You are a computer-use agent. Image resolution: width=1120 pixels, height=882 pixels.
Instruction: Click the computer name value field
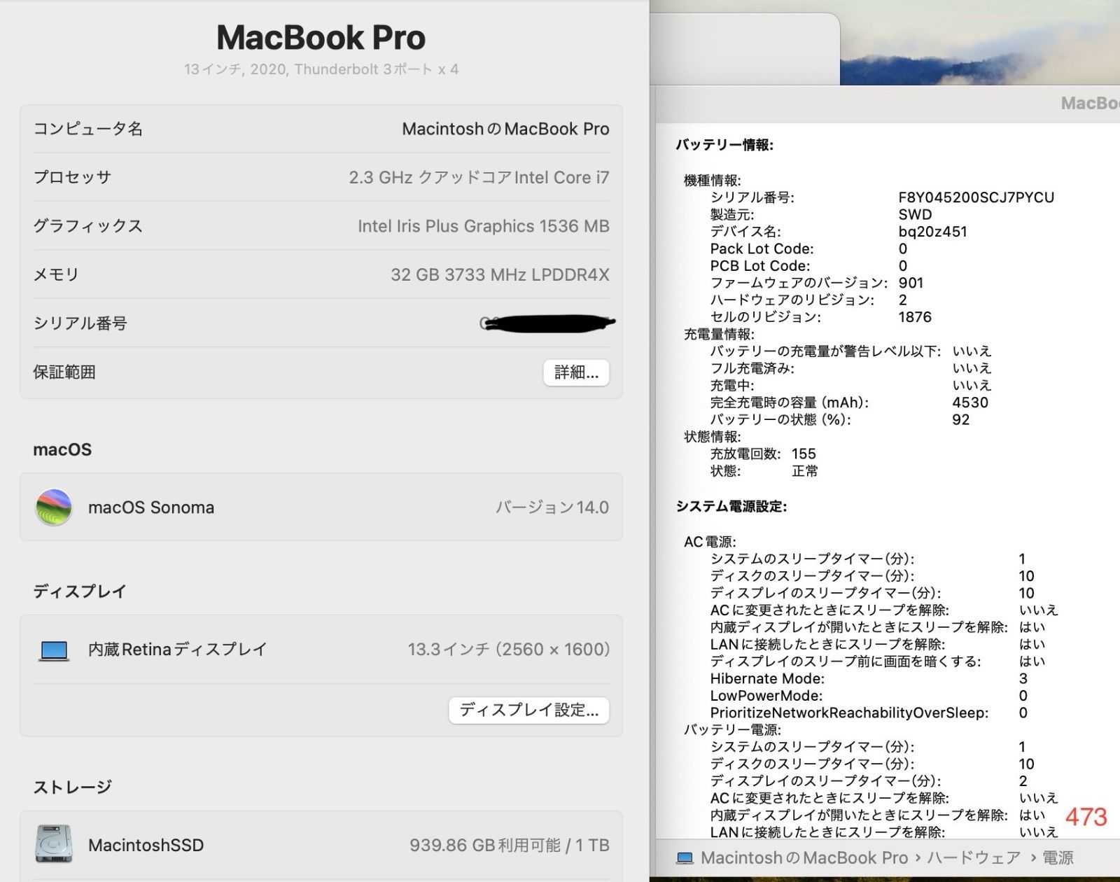(505, 129)
